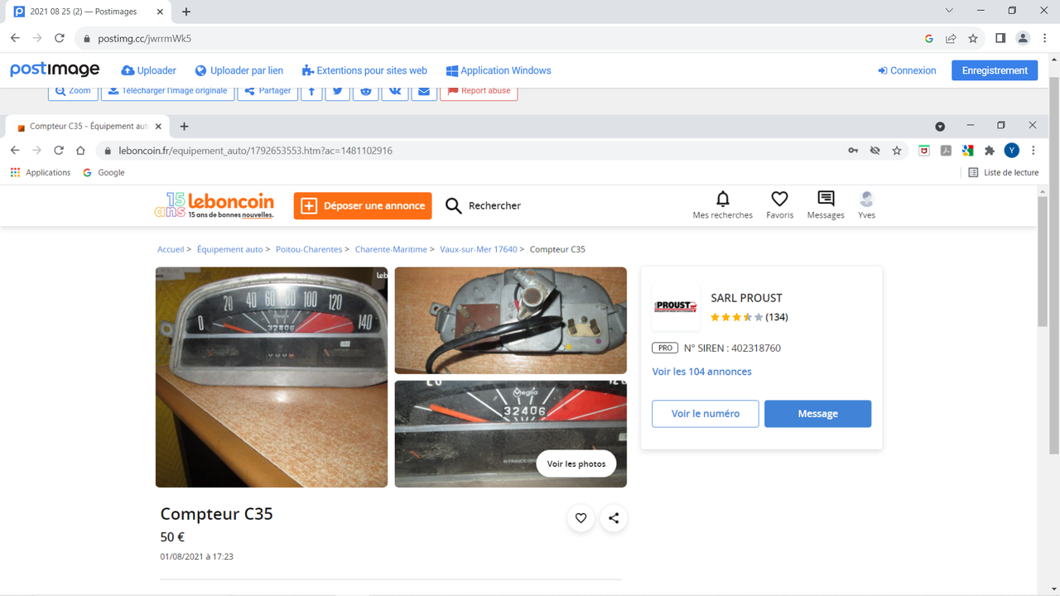
Task: Click the Accueil breadcrumb
Action: (x=171, y=249)
